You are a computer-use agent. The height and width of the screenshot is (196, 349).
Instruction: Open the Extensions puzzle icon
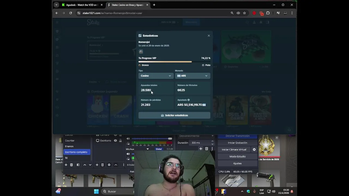click(x=268, y=13)
